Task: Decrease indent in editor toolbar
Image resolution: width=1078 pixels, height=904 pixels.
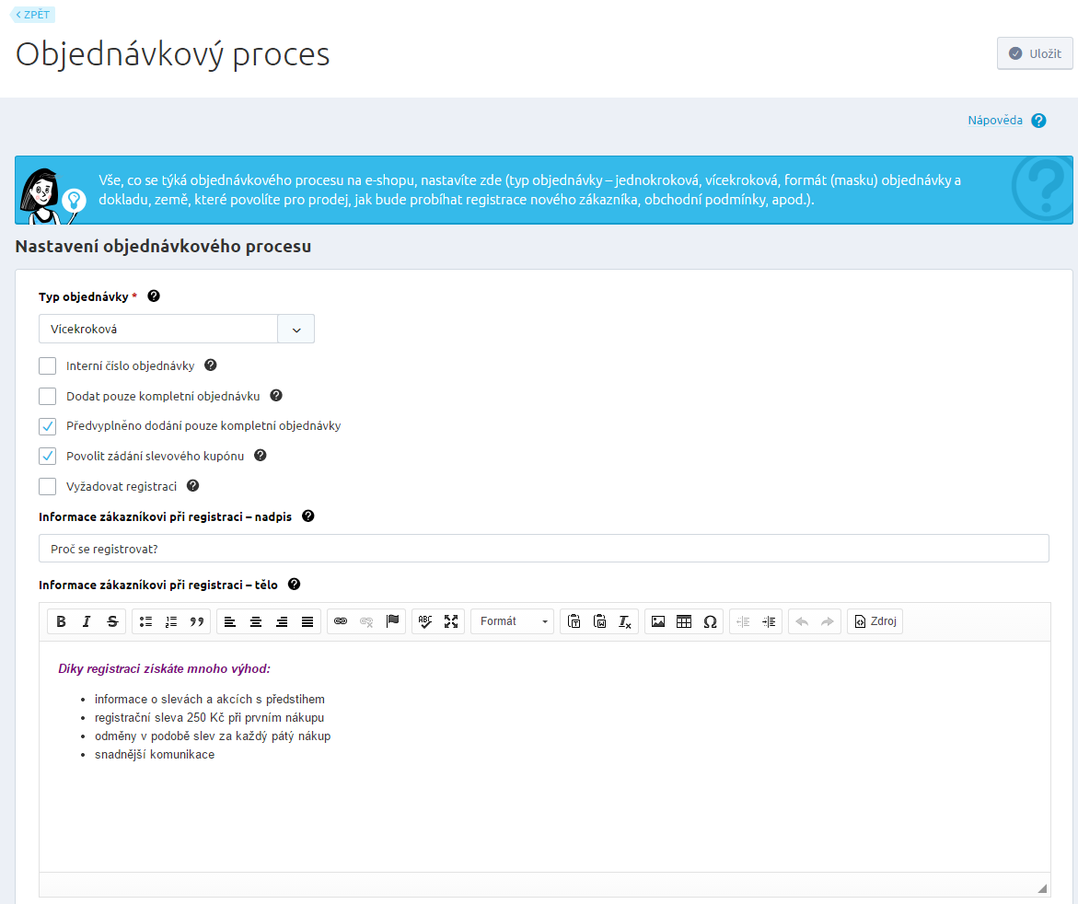Action: [743, 621]
